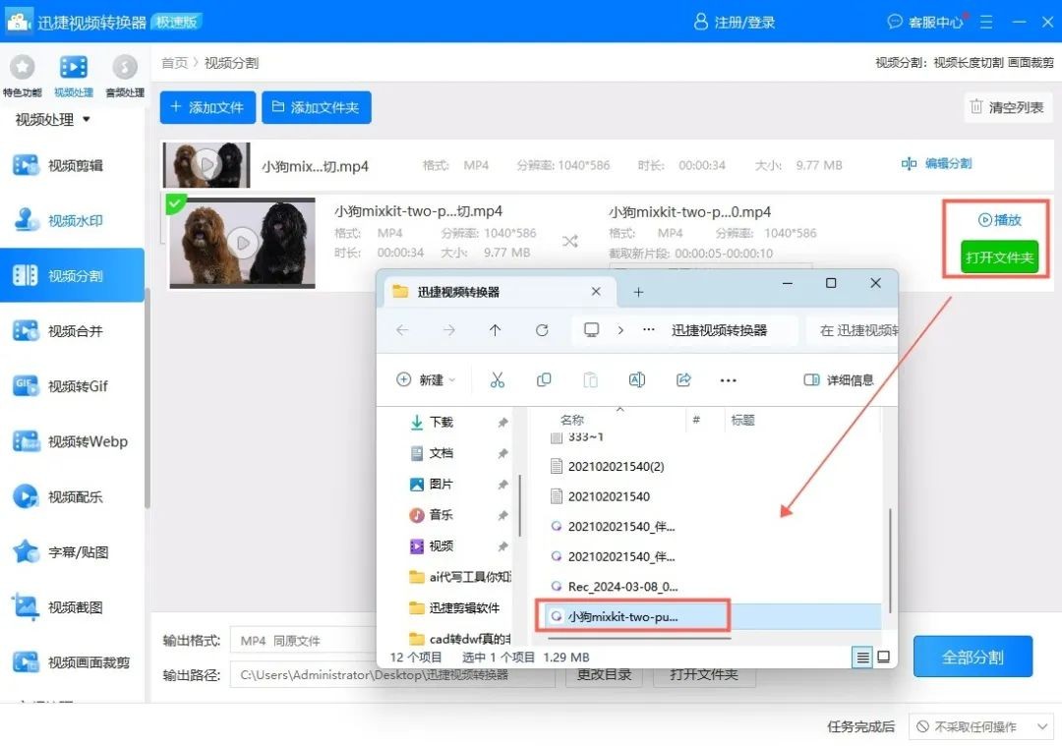Click the 全部分割 button
1062x746 pixels.
[x=973, y=657]
